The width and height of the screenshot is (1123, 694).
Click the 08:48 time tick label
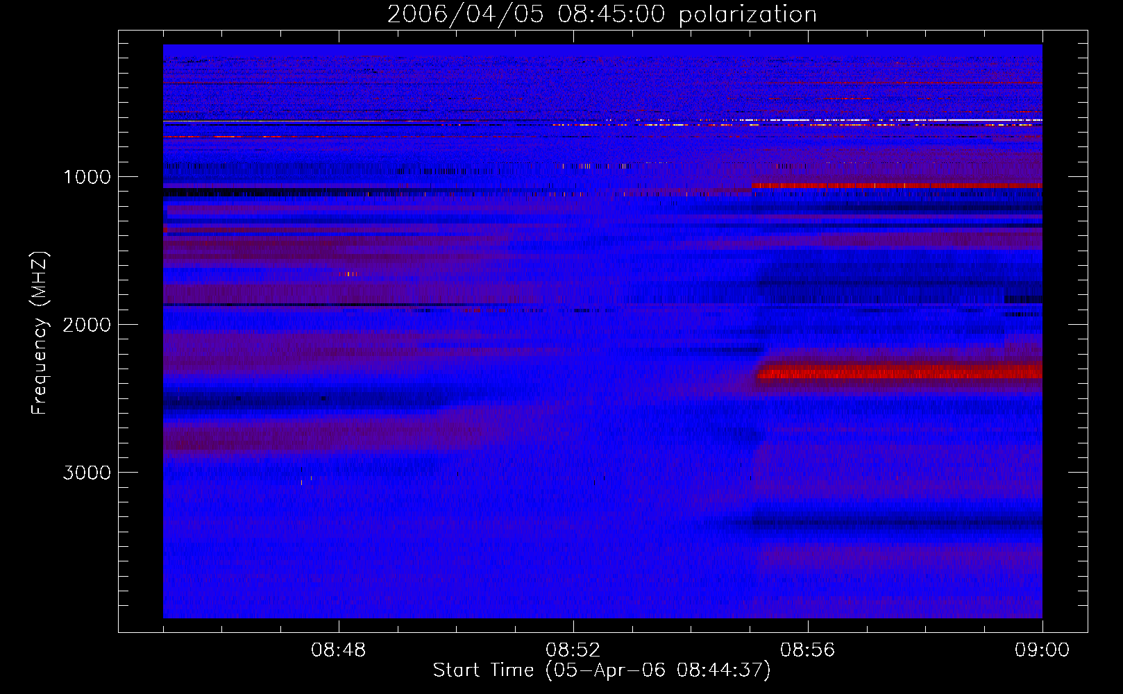[339, 650]
